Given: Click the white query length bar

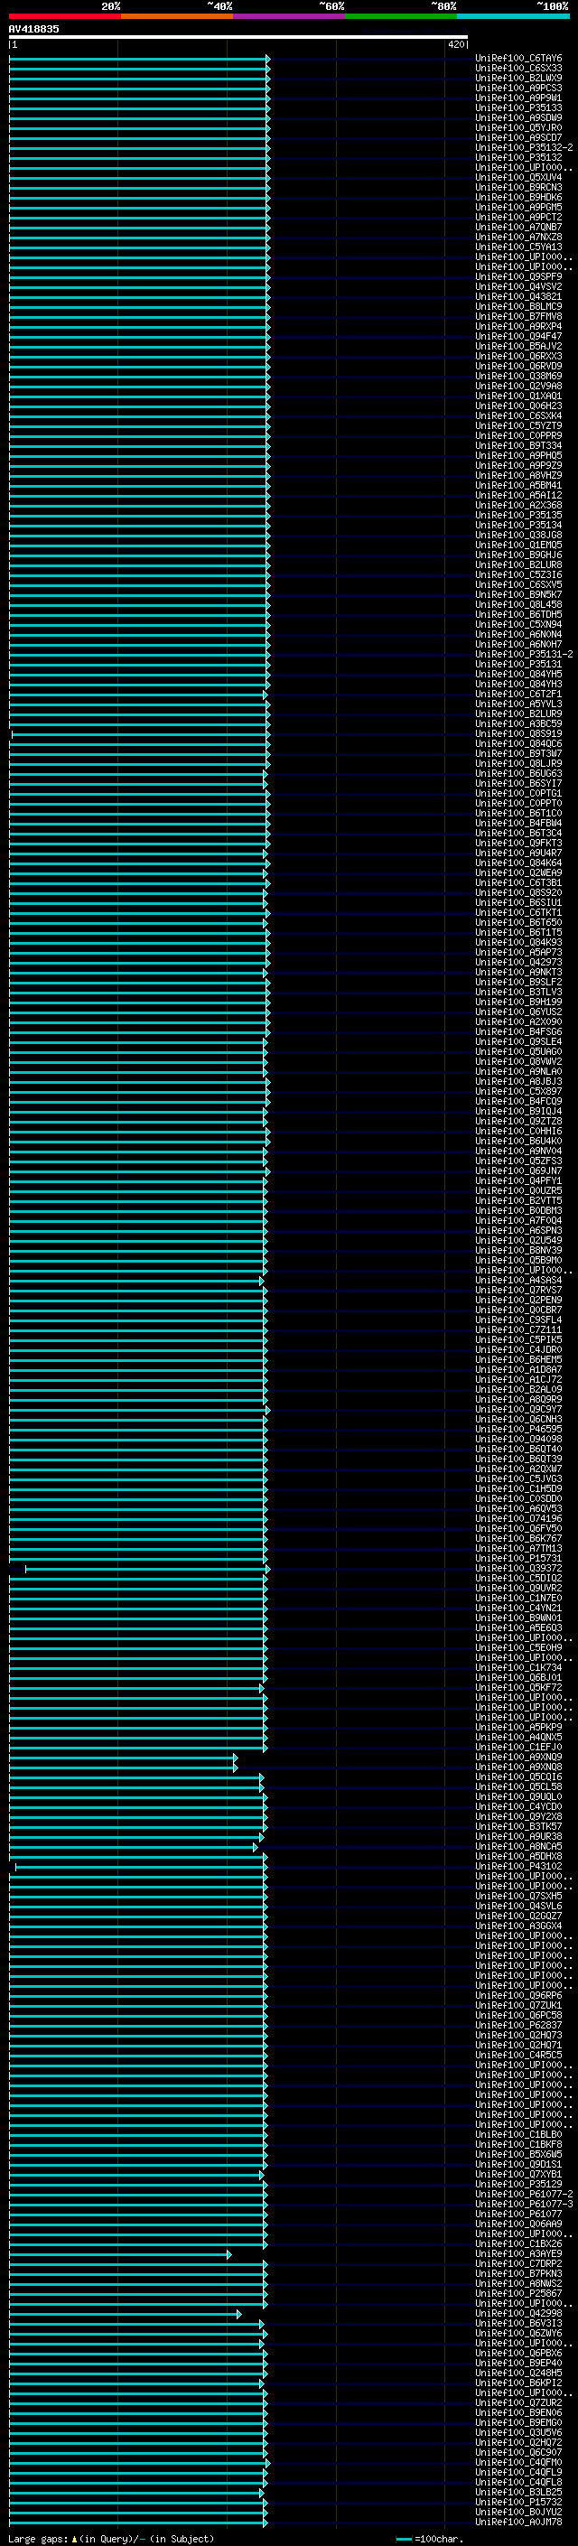Looking at the screenshot, I should (x=238, y=38).
